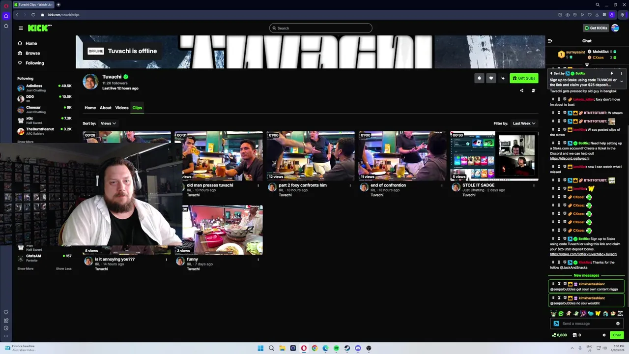The image size is (629, 354).
Task: Click the share icon below Gift Subs
Action: point(522,90)
